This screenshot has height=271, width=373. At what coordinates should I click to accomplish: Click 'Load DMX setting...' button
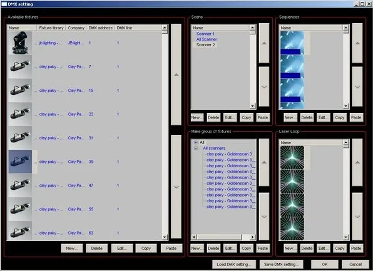234,264
